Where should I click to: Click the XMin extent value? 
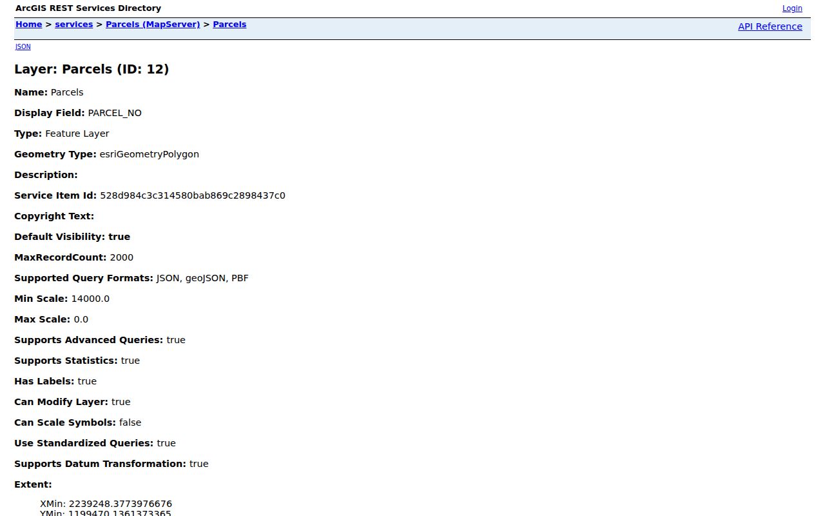click(106, 504)
